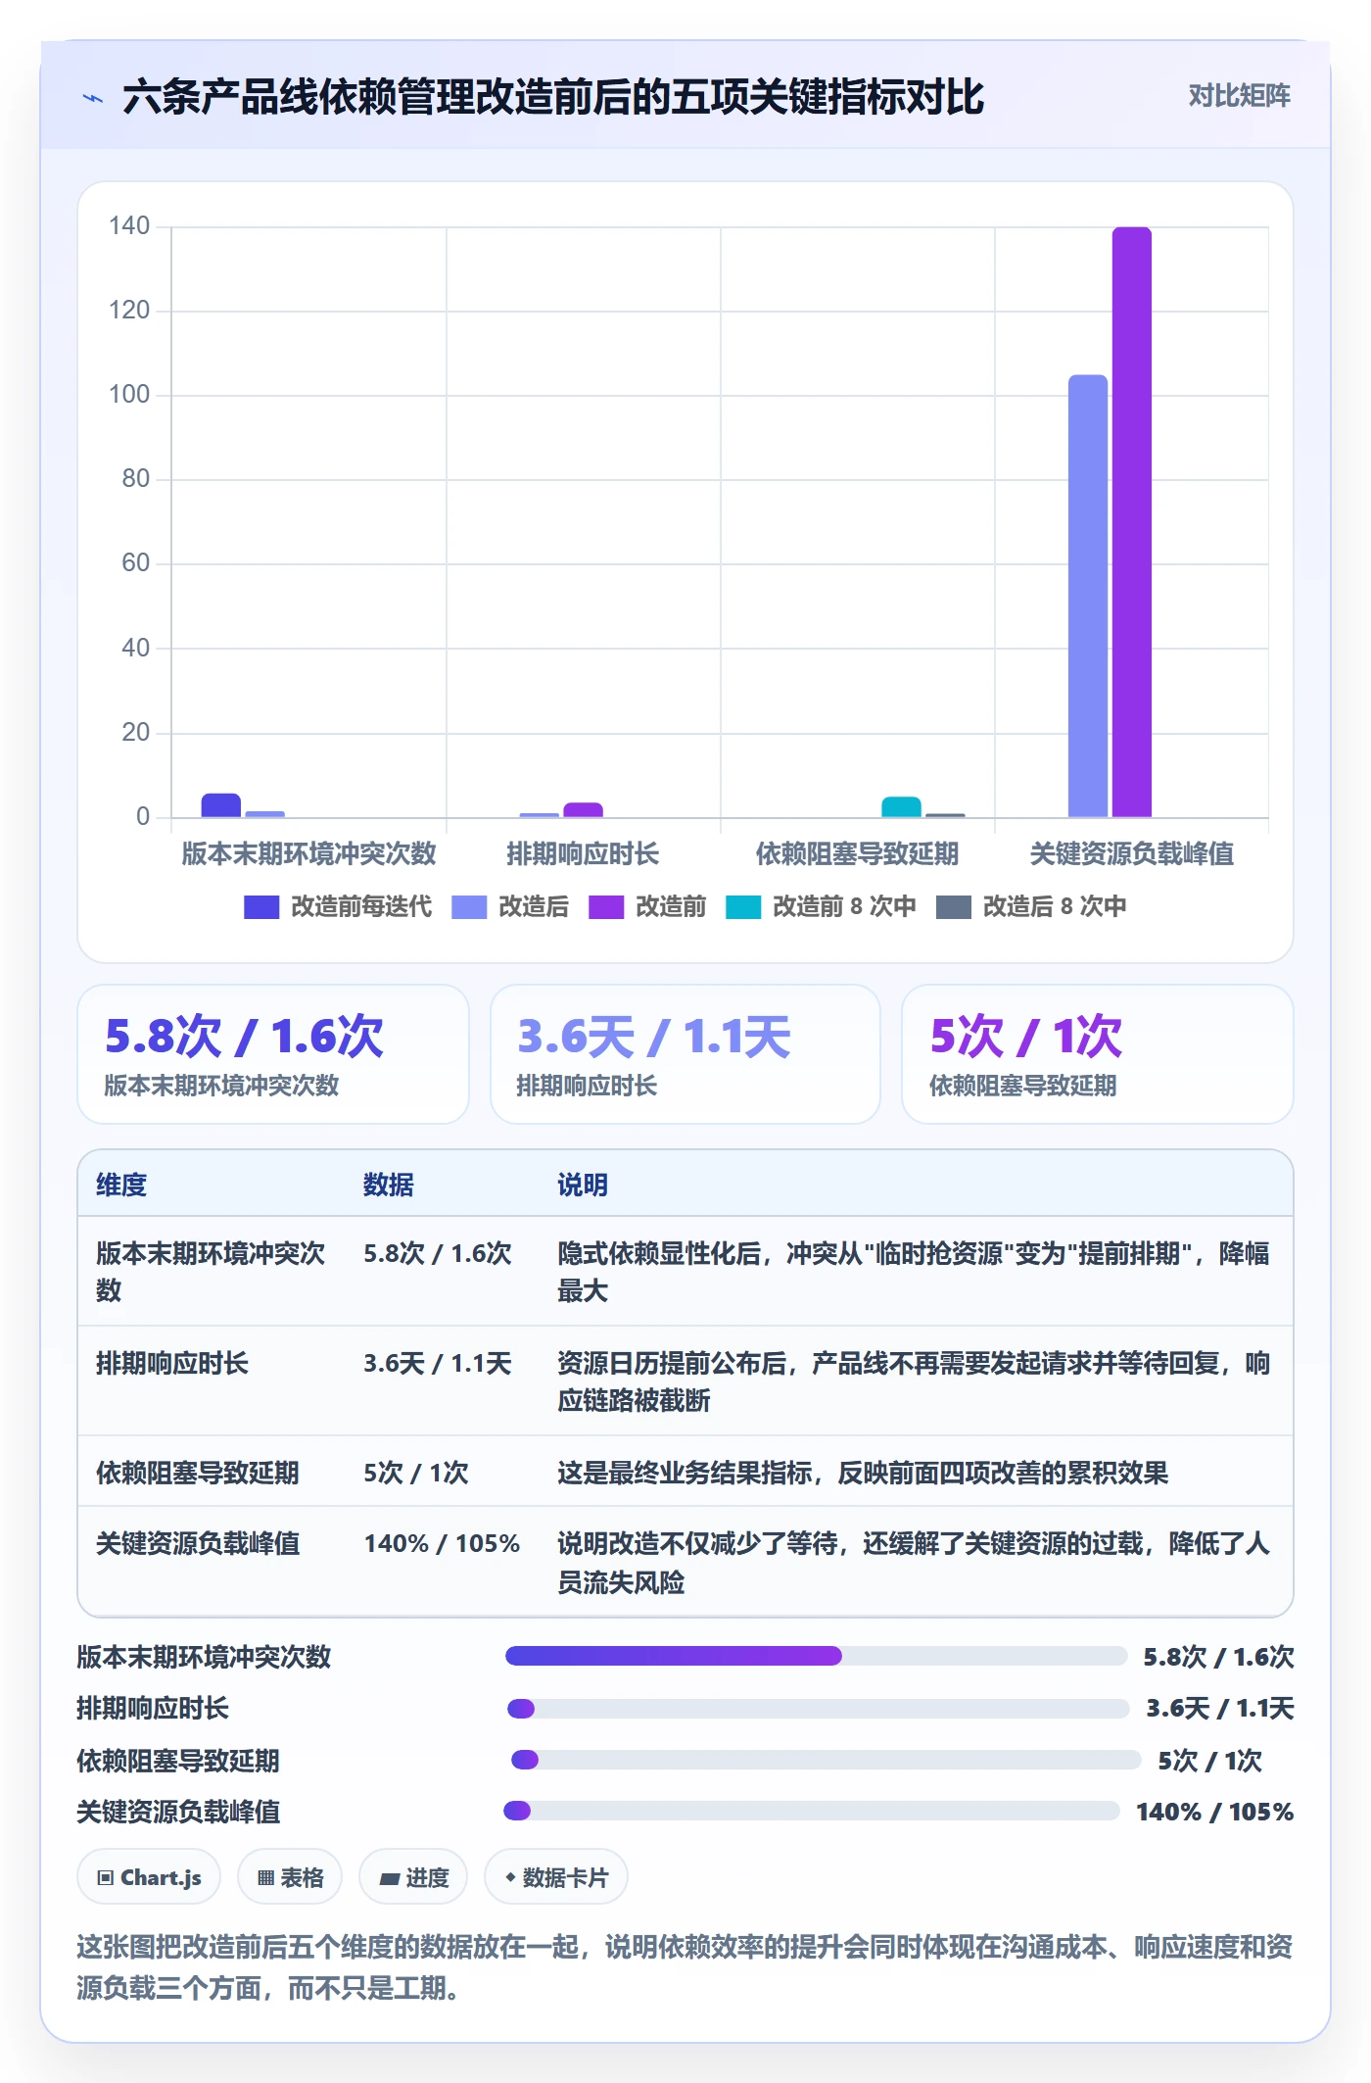The height and width of the screenshot is (2083, 1371).
Task: Click the x-axis label 版本末期环境冲突次数
Action: tap(308, 853)
